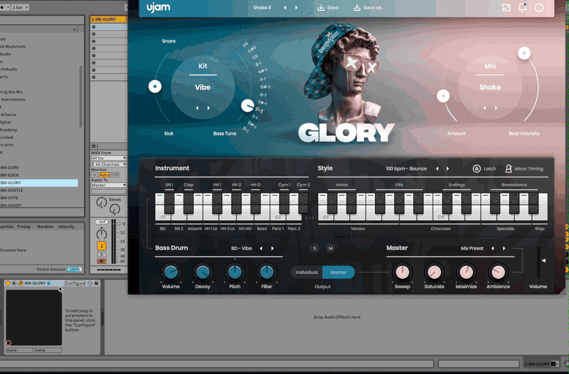This screenshot has height=374, width=569.
Task: Set Monitor to Auto
Action: tap(104, 175)
